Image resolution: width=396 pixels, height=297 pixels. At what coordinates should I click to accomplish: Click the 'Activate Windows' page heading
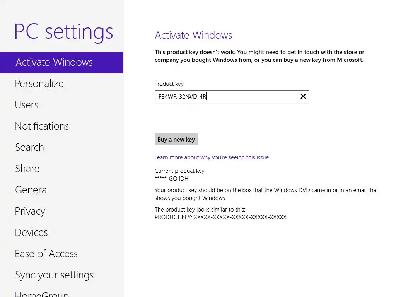[x=193, y=35]
